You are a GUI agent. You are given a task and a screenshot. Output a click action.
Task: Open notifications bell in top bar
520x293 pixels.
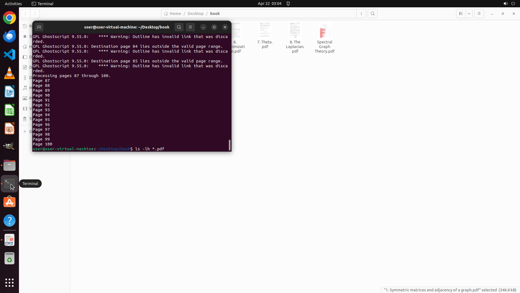coord(288,4)
